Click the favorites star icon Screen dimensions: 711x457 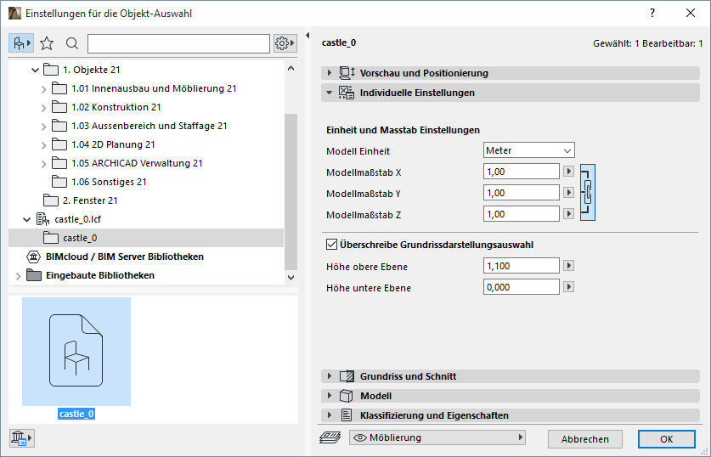(x=48, y=43)
